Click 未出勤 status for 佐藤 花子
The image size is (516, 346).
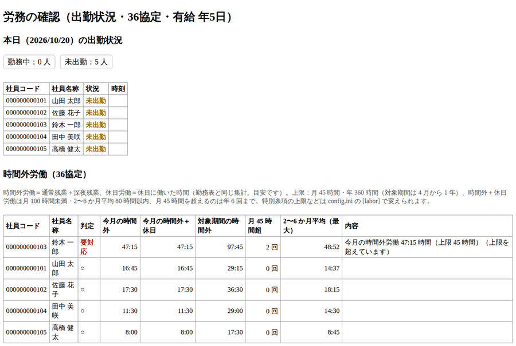pos(96,113)
